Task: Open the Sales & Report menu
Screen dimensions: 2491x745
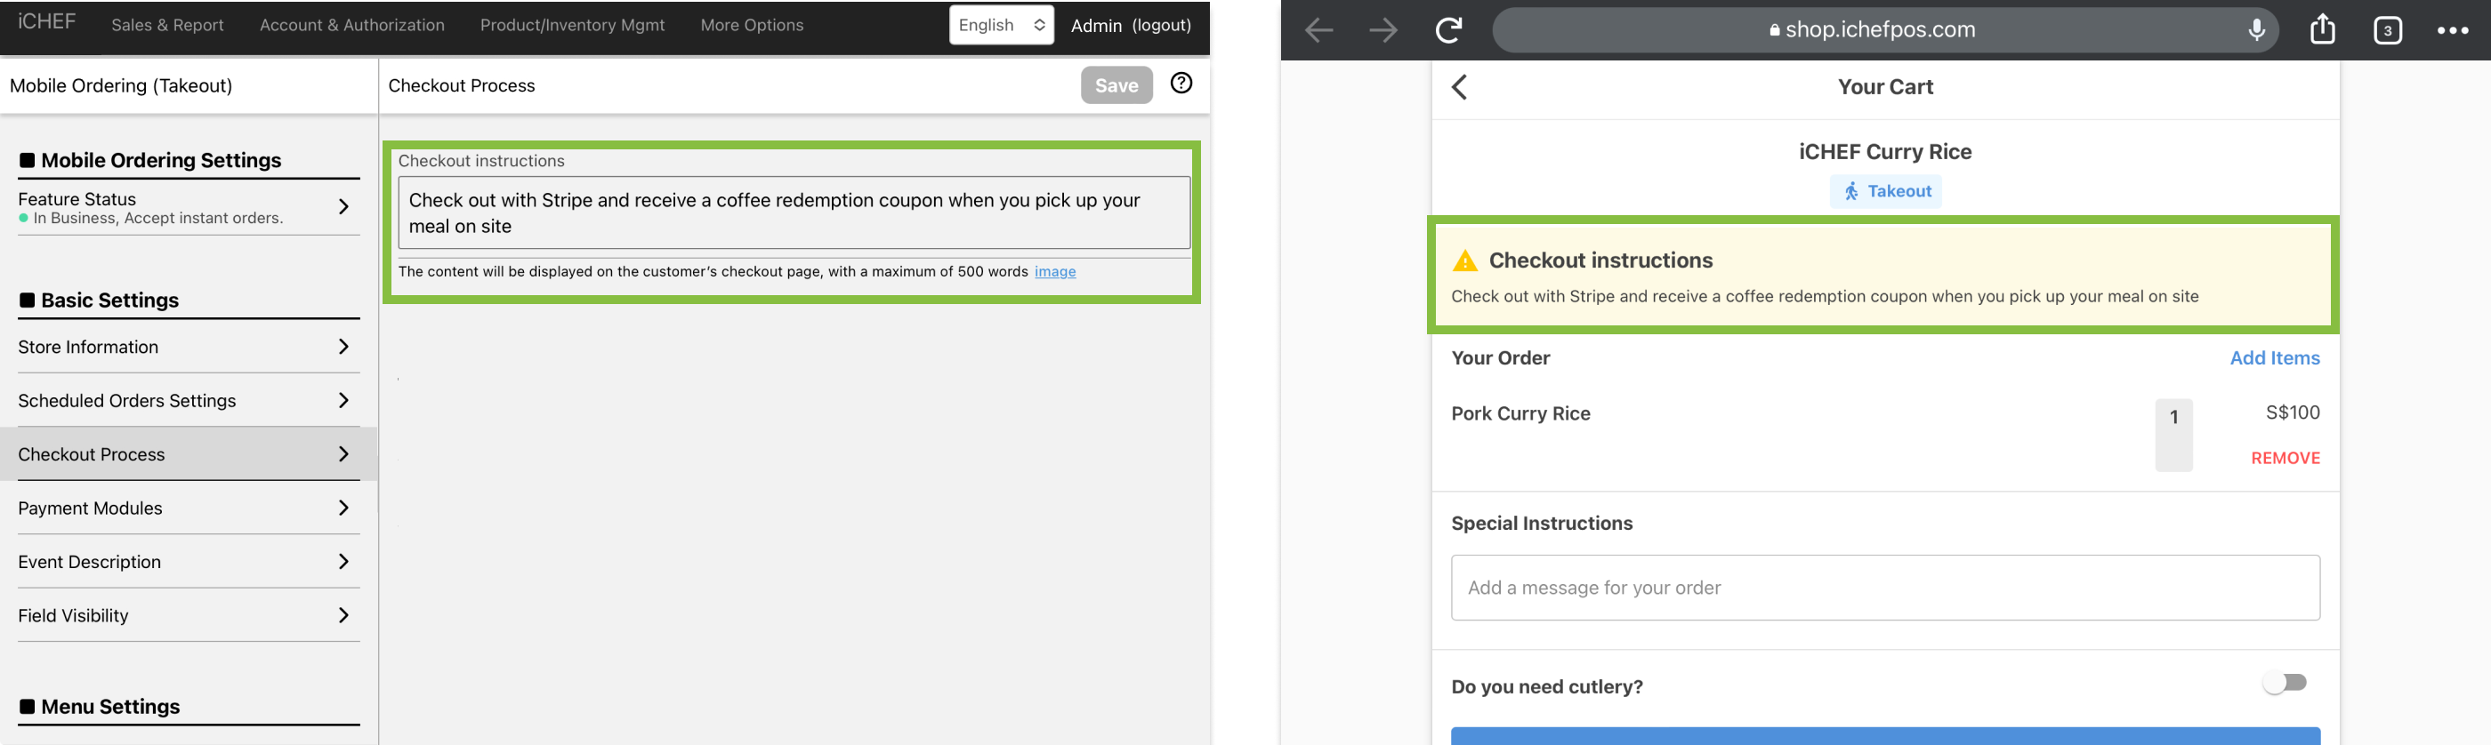Action: (x=167, y=25)
